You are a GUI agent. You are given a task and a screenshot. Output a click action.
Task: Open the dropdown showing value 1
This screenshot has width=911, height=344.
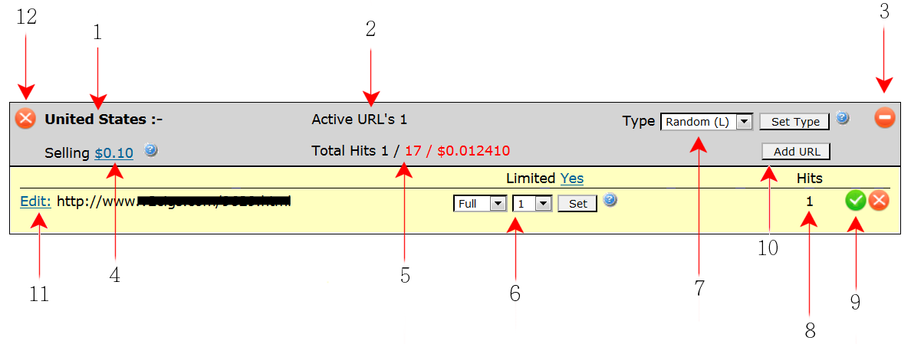(x=532, y=204)
